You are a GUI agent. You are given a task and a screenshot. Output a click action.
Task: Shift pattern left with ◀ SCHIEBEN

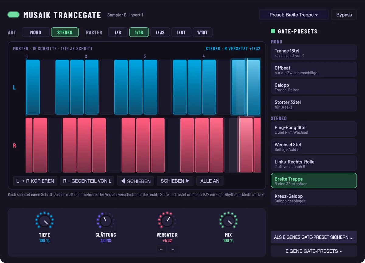136,181
